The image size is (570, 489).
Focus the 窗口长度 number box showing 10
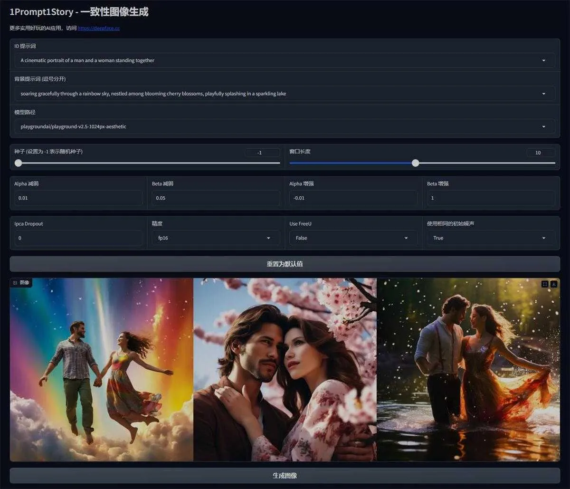tap(541, 153)
